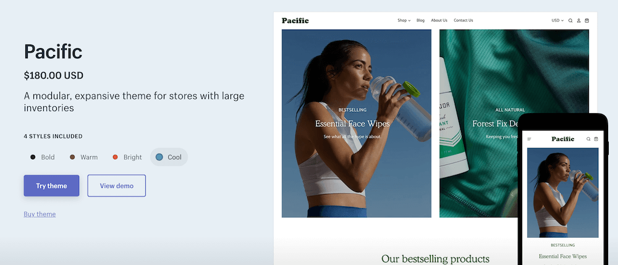This screenshot has width=618, height=265.
Task: Open Contact Us in navigation
Action: coord(463,20)
